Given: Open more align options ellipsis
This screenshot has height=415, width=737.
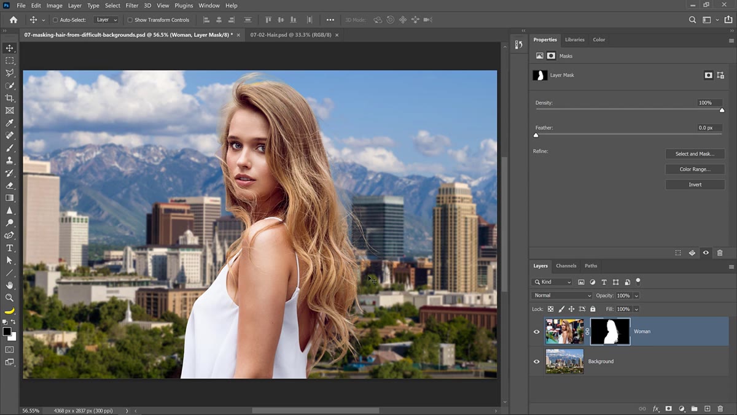Looking at the screenshot, I should click(330, 20).
